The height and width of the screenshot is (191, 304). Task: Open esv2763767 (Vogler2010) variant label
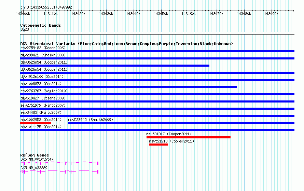click(44, 91)
